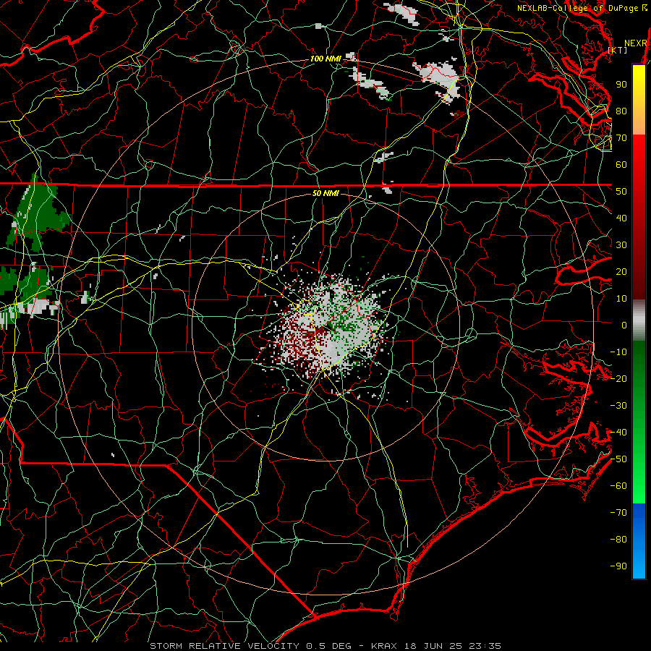Click the 100 NMI range ring label
Image resolution: width=651 pixels, height=651 pixels.
(x=325, y=59)
